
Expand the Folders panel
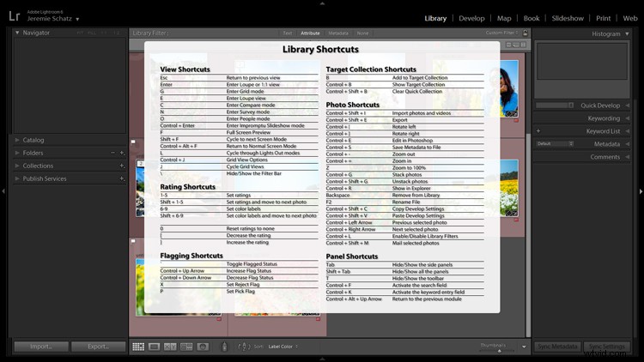tap(17, 153)
